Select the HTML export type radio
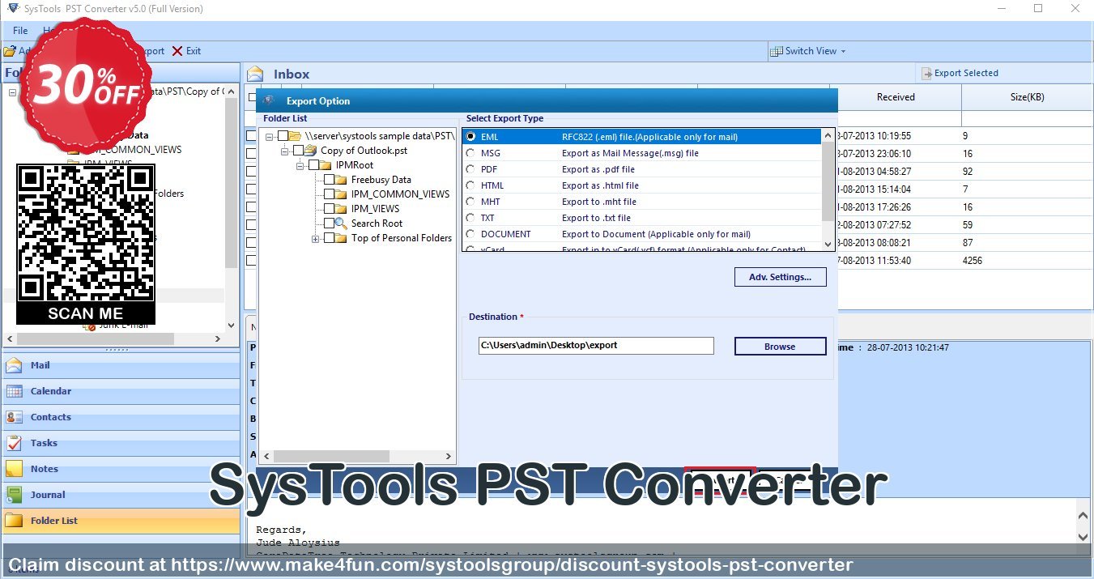Viewport: 1094px width, 579px height. [470, 185]
